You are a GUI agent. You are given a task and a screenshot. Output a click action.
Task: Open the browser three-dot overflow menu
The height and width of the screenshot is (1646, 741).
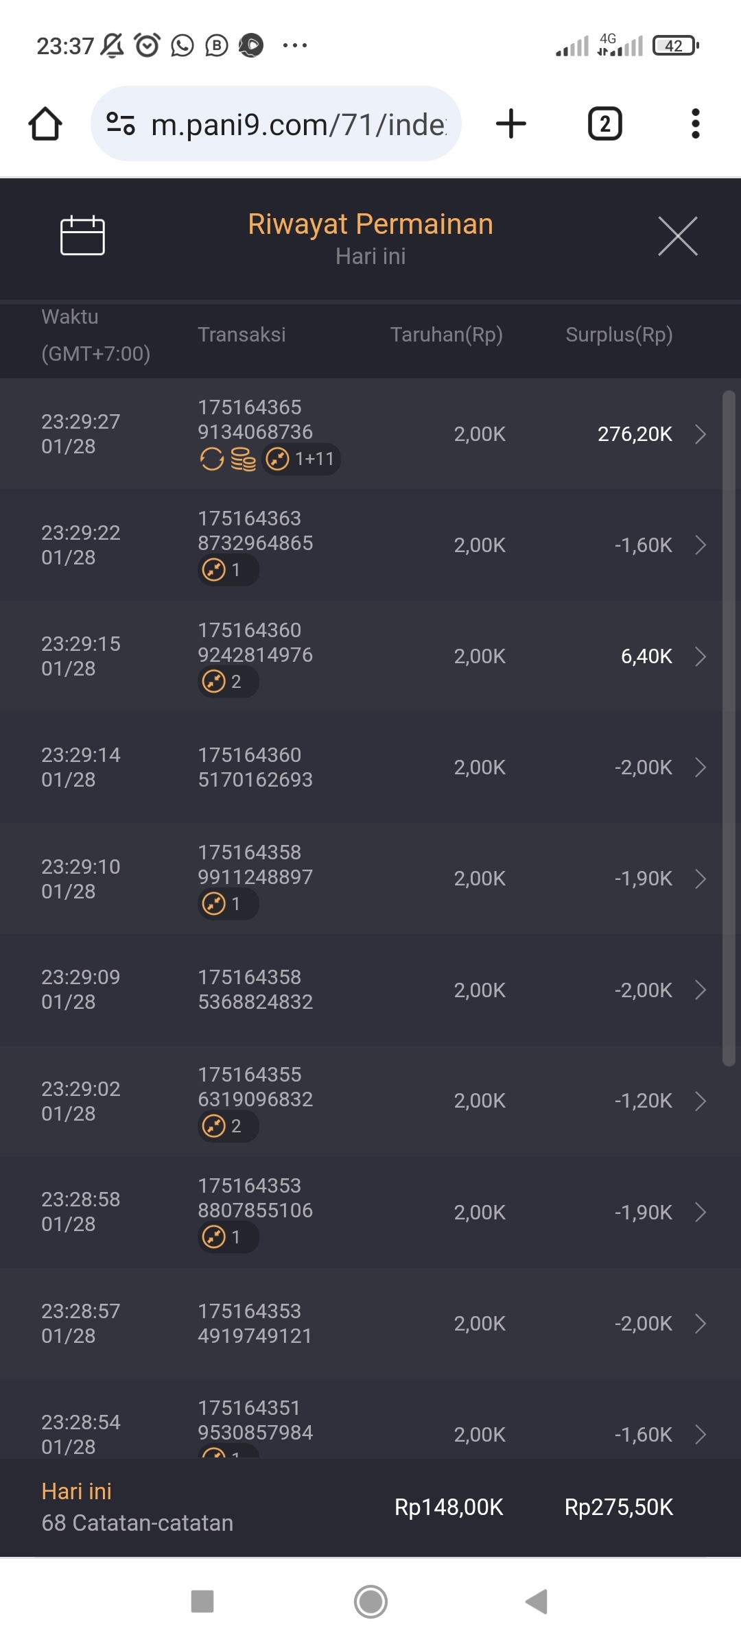click(695, 124)
